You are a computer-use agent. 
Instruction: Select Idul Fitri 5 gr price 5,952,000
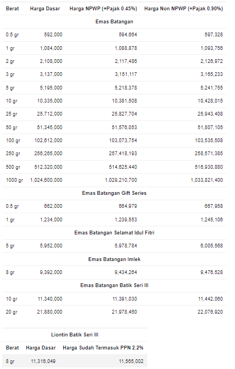pos(51,246)
